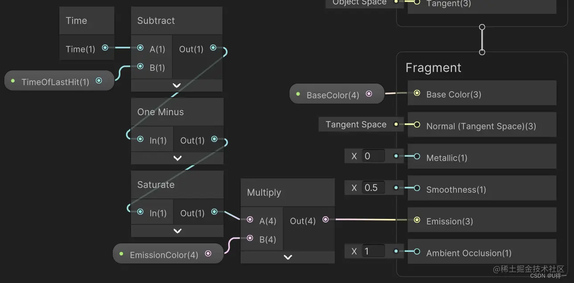Viewport: 574px width, 283px height.
Task: Select the BaseColor(4) property node
Action: click(337, 94)
